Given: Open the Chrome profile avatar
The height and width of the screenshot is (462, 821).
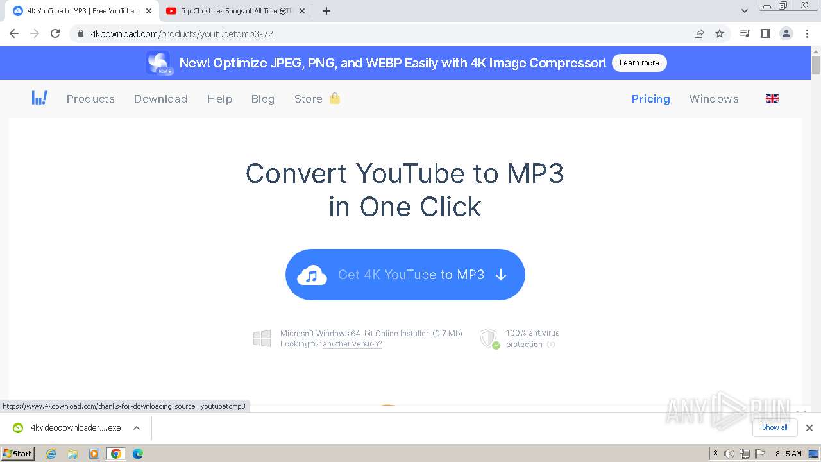Looking at the screenshot, I should click(786, 33).
